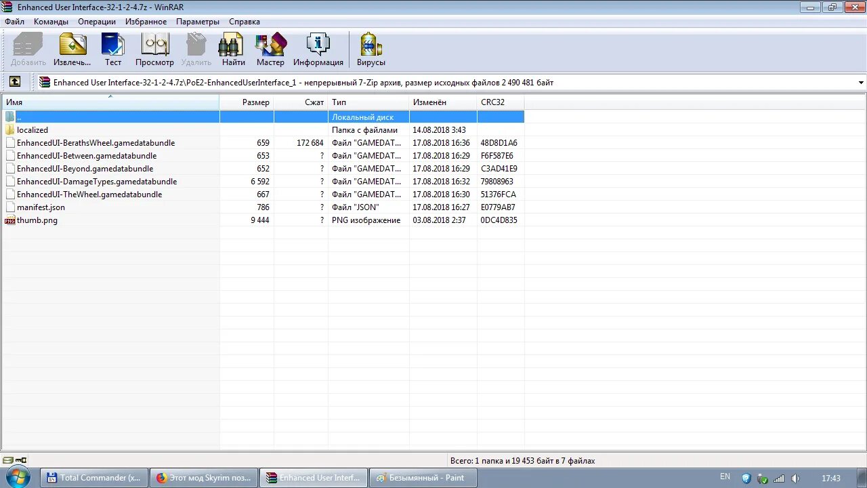Click the status bar totals text

point(522,461)
